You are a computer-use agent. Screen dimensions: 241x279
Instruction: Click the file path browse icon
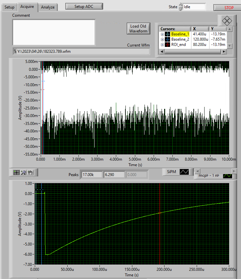(15, 51)
